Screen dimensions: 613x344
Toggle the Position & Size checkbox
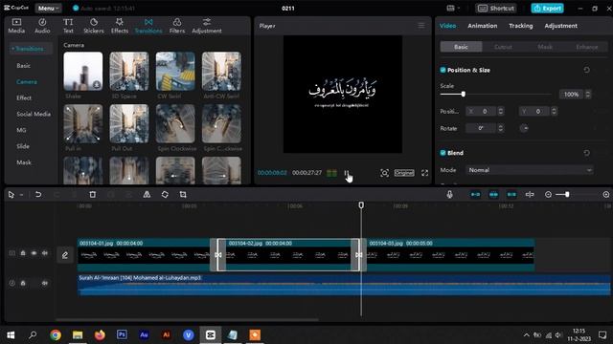(443, 70)
